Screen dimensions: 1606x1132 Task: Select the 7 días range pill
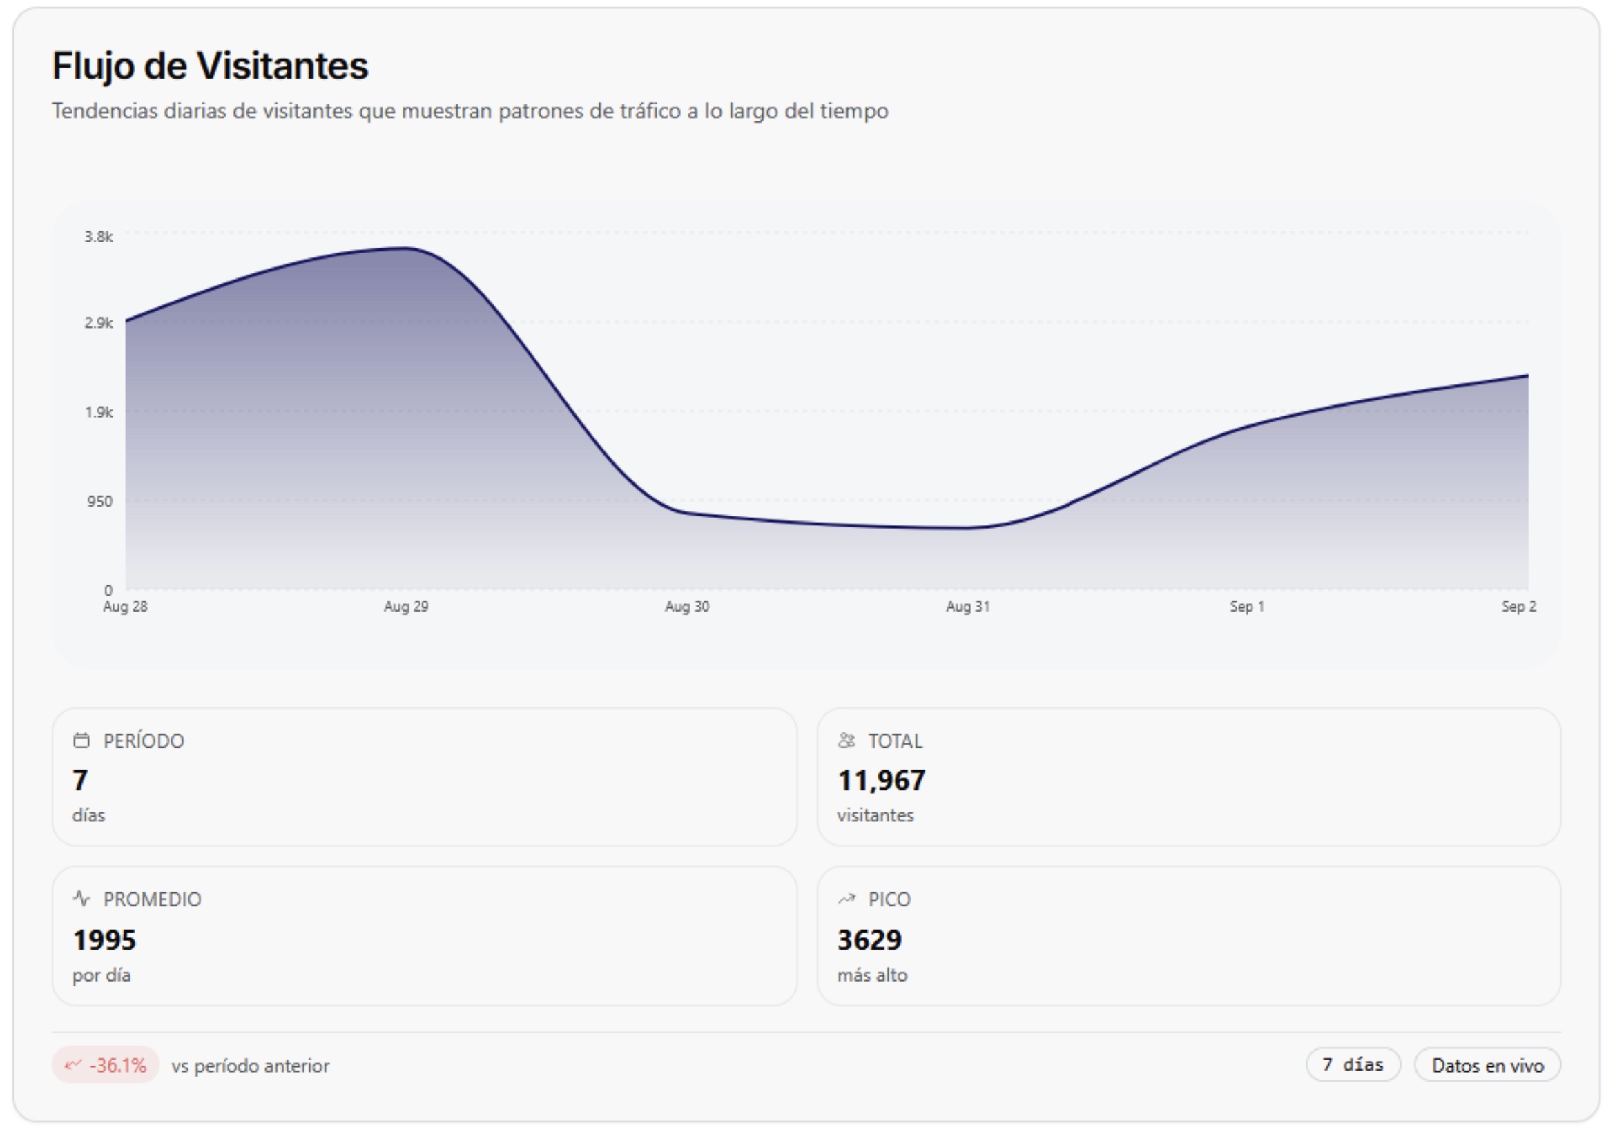(x=1352, y=1065)
